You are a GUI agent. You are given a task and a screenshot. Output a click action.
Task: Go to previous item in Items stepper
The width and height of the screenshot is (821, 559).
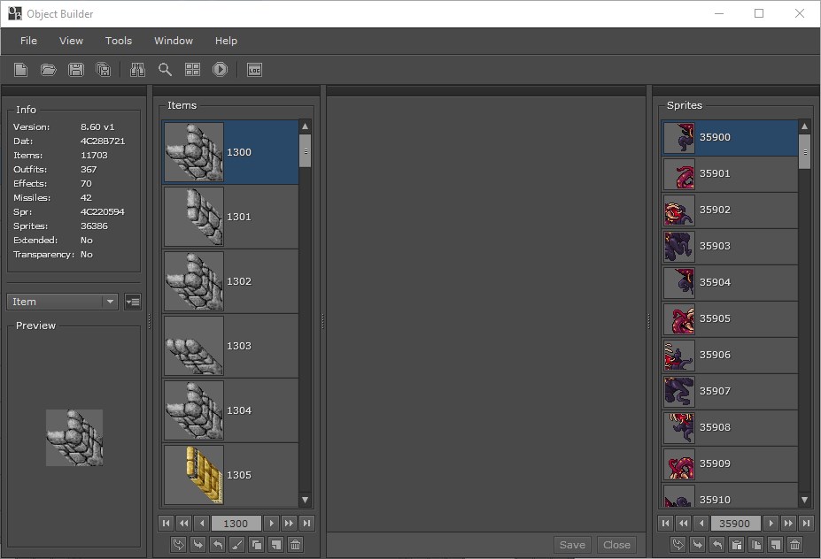click(x=202, y=524)
